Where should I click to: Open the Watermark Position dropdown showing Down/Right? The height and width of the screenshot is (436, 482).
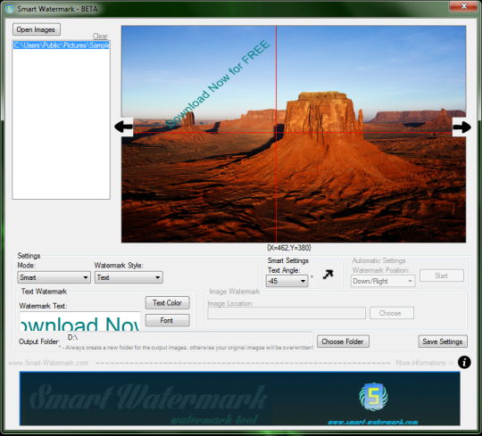point(383,281)
